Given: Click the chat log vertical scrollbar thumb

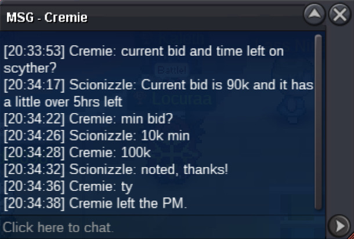Looking at the screenshot, I should click(x=319, y=122).
